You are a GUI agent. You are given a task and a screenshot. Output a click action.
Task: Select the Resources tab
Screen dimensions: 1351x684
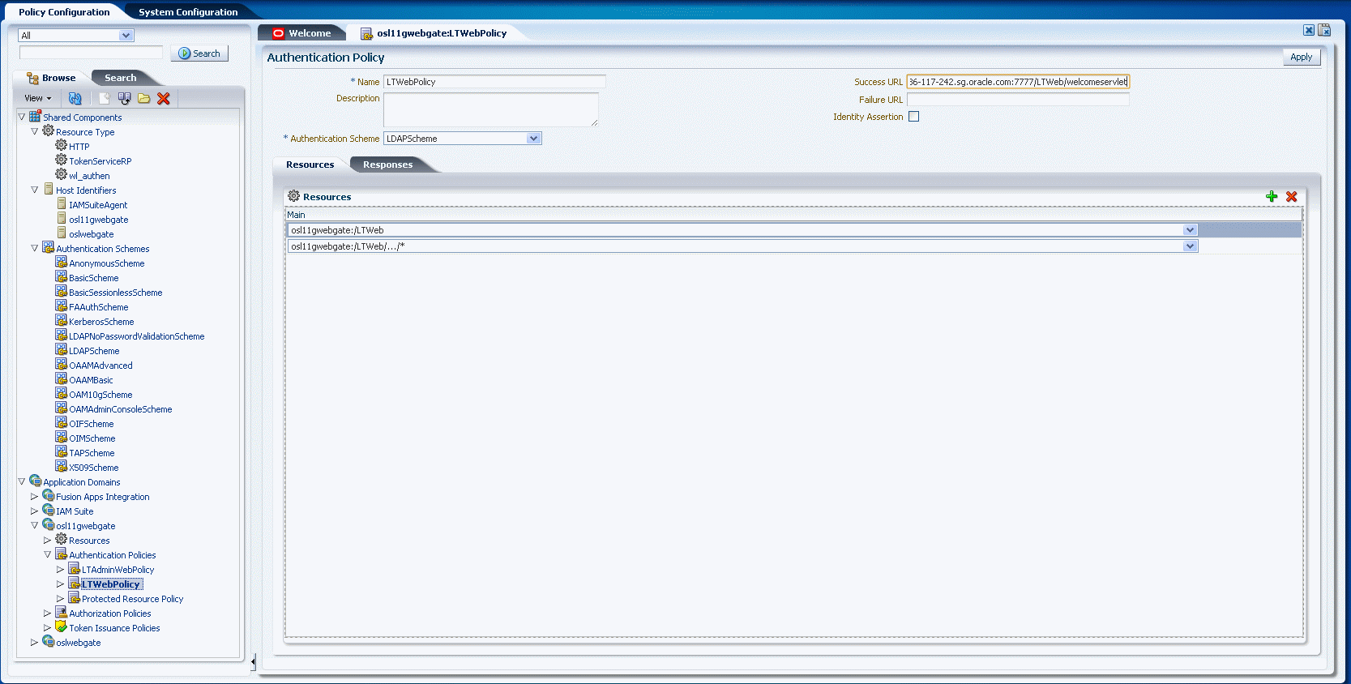tap(310, 165)
